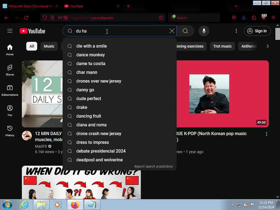280x210 pixels.
Task: Choose suggestion 'dance monkey'
Action: [x=120, y=55]
